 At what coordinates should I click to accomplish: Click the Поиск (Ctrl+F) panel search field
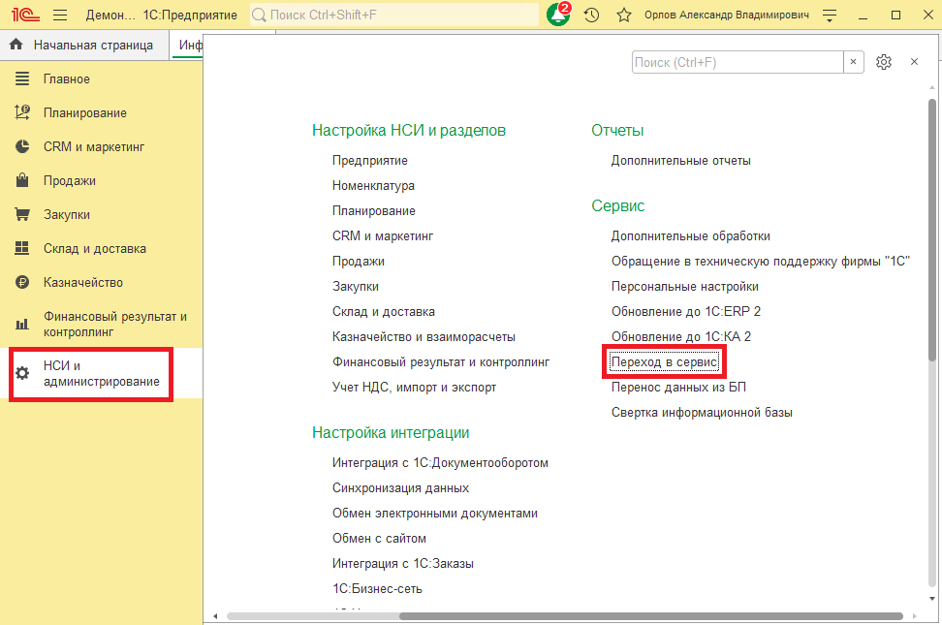pyautogui.click(x=738, y=62)
